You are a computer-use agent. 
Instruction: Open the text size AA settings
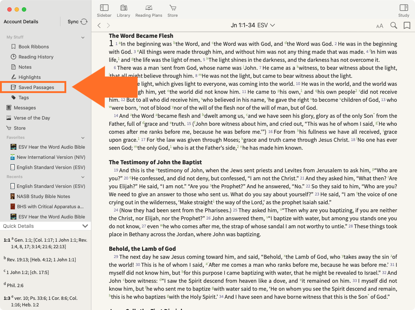point(380,26)
